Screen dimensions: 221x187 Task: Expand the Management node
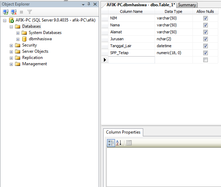[11, 64]
